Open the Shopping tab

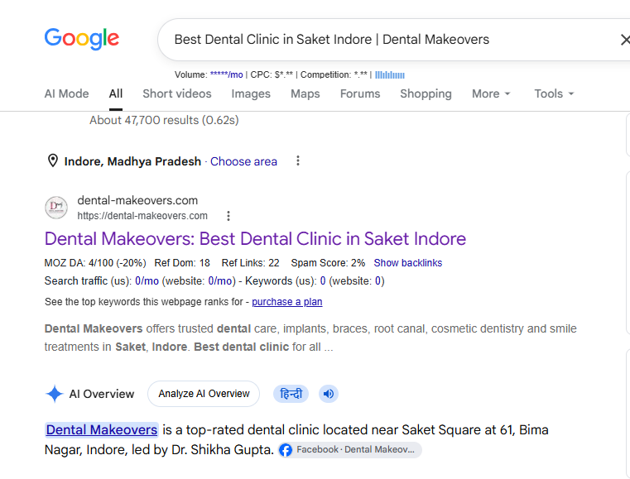click(426, 93)
